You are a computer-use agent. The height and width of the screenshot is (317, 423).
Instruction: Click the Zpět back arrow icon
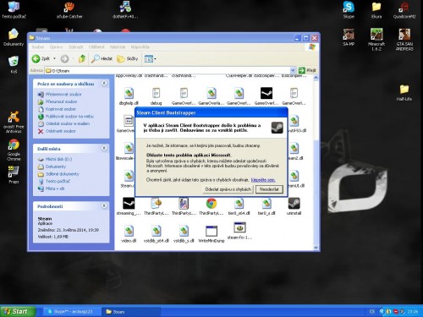coord(36,58)
